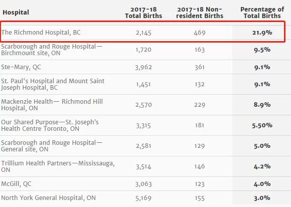
Task: Select The Richmond Hospital, BC row
Action: coord(142,32)
